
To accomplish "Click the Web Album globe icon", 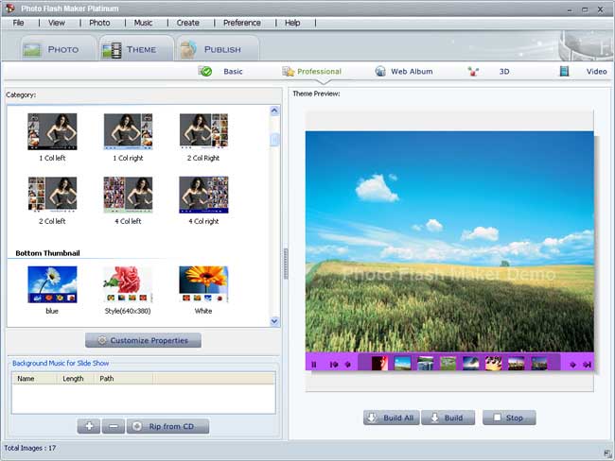I will point(380,71).
